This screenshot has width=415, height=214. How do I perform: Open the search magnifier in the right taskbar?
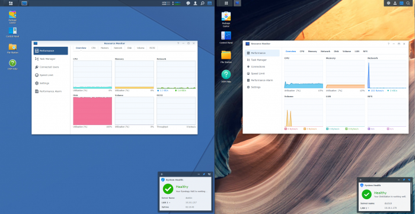[408, 3]
